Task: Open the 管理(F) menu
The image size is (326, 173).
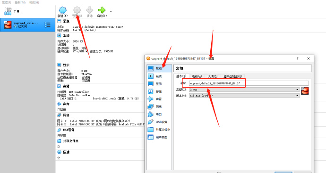Action: [7, 2]
